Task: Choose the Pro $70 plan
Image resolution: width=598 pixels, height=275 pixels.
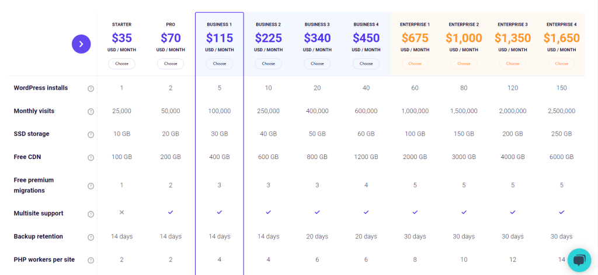Action: tap(171, 64)
